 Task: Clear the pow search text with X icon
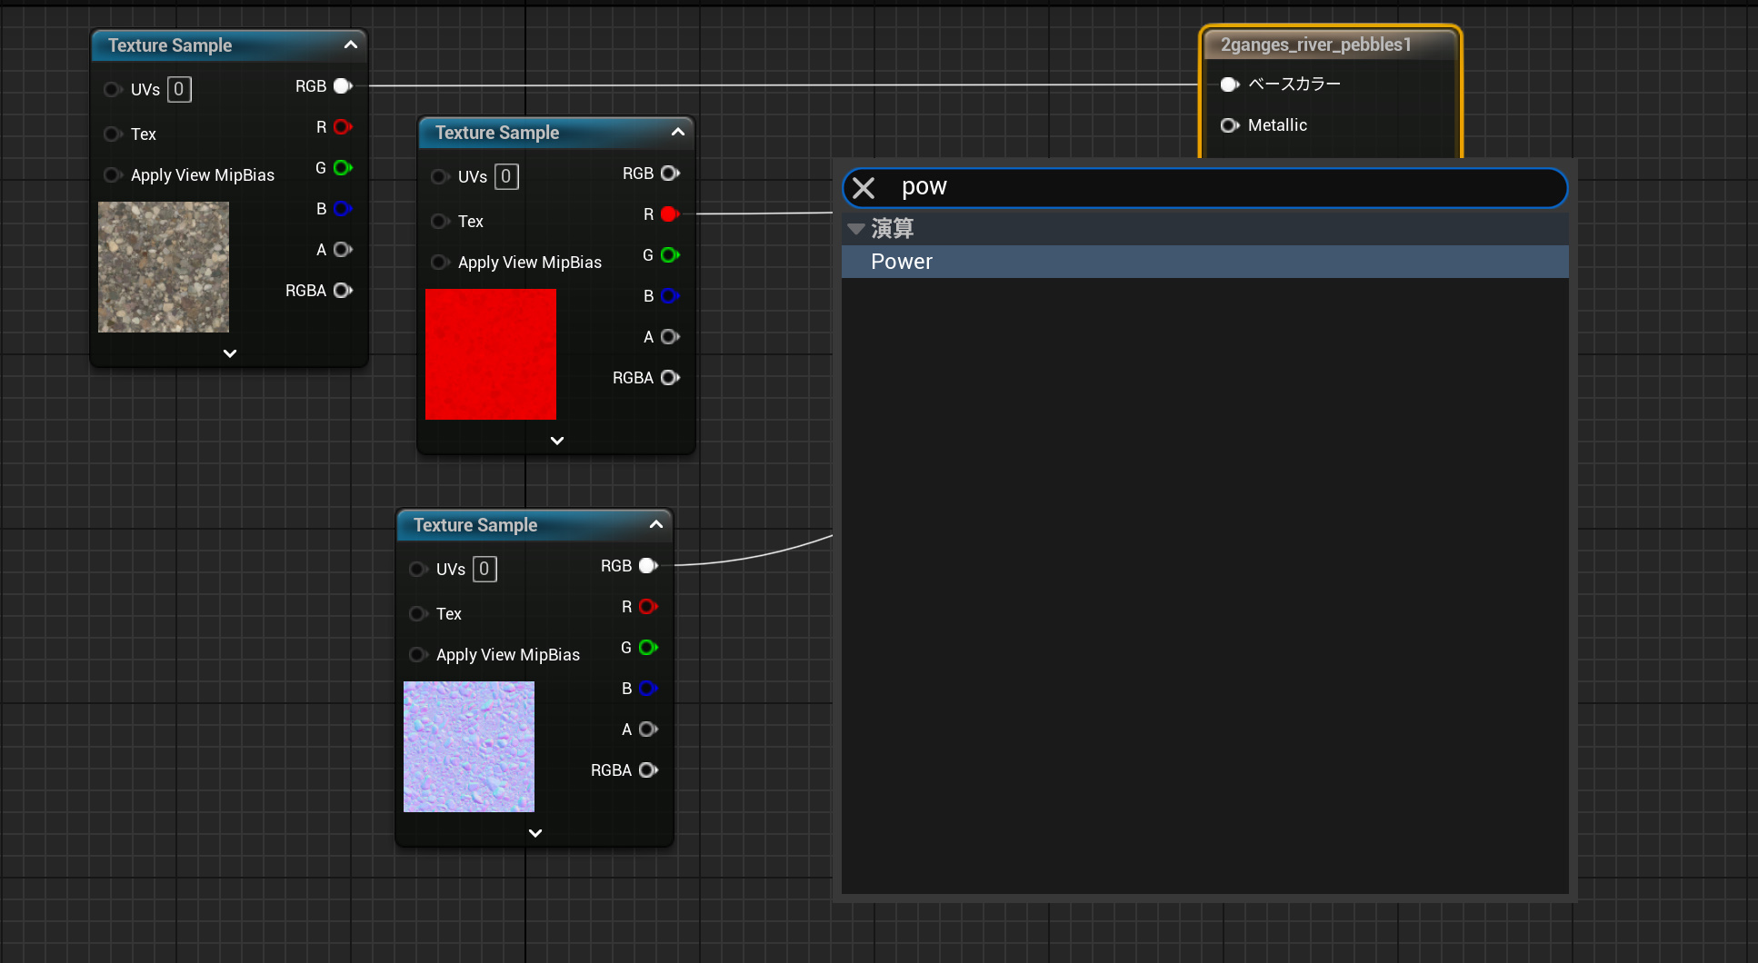click(864, 188)
